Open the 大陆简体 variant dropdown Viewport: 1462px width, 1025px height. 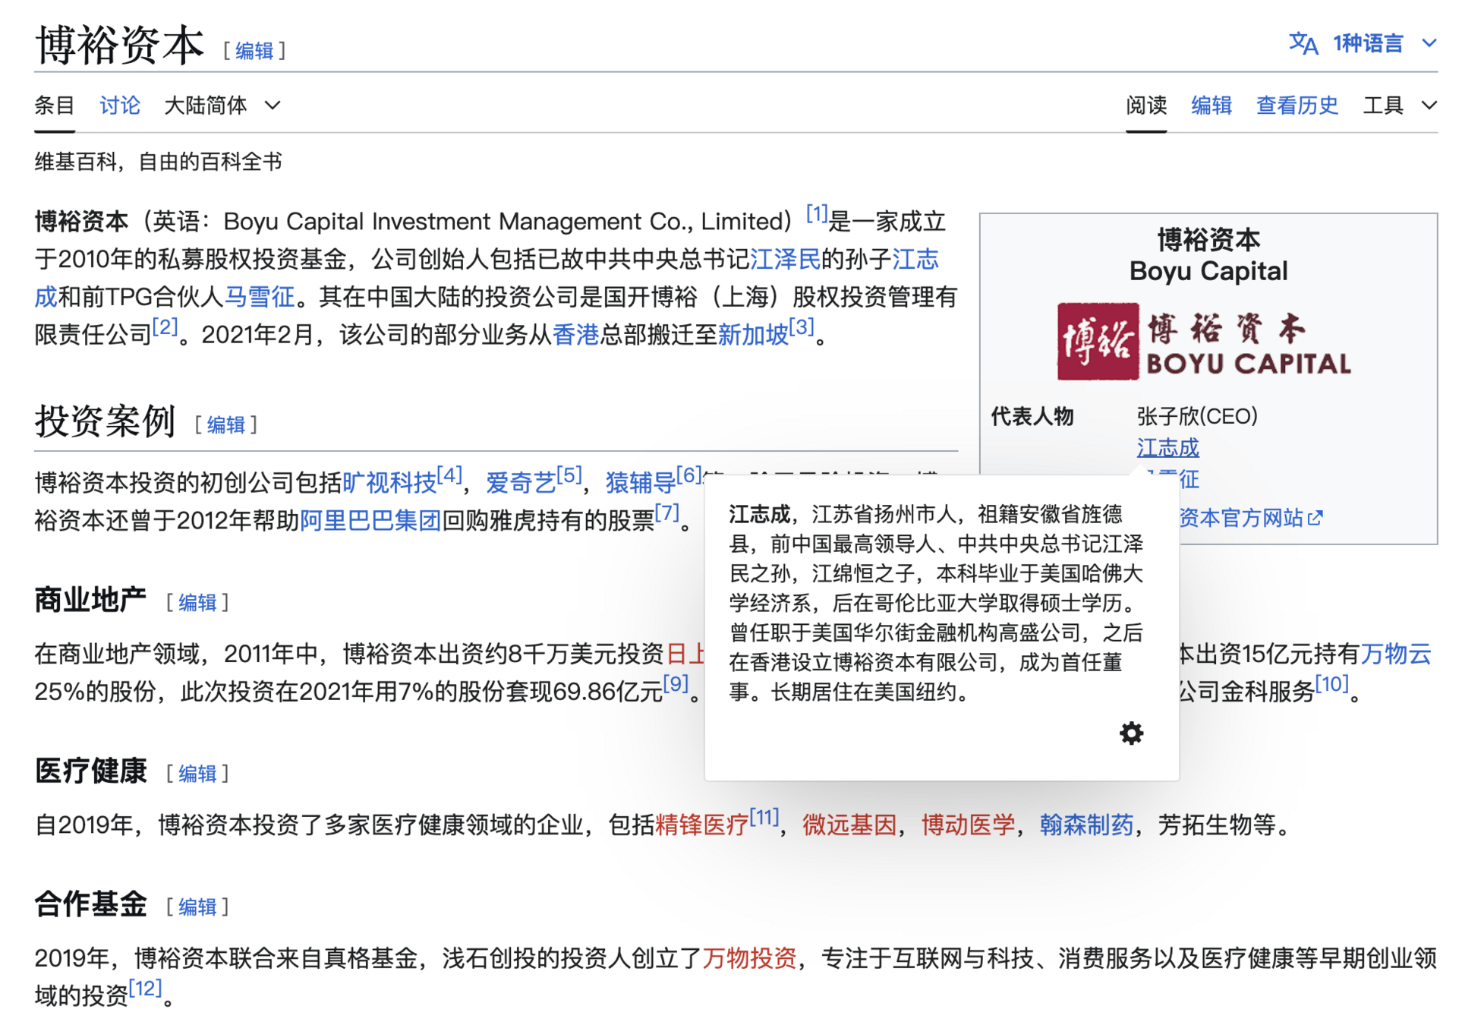coord(222,105)
